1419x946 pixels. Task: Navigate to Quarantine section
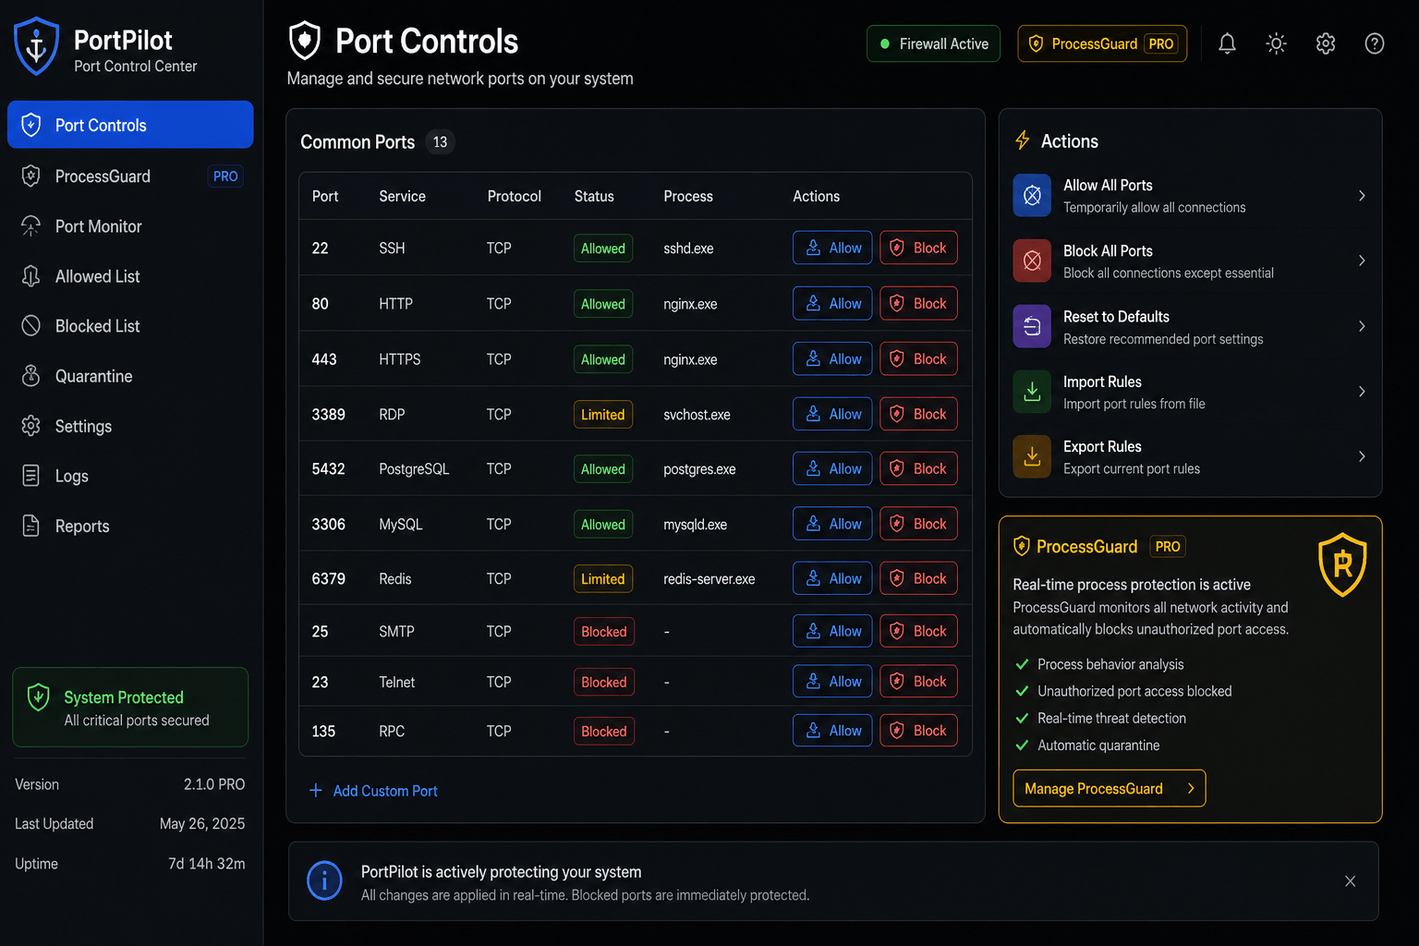pyautogui.click(x=130, y=376)
